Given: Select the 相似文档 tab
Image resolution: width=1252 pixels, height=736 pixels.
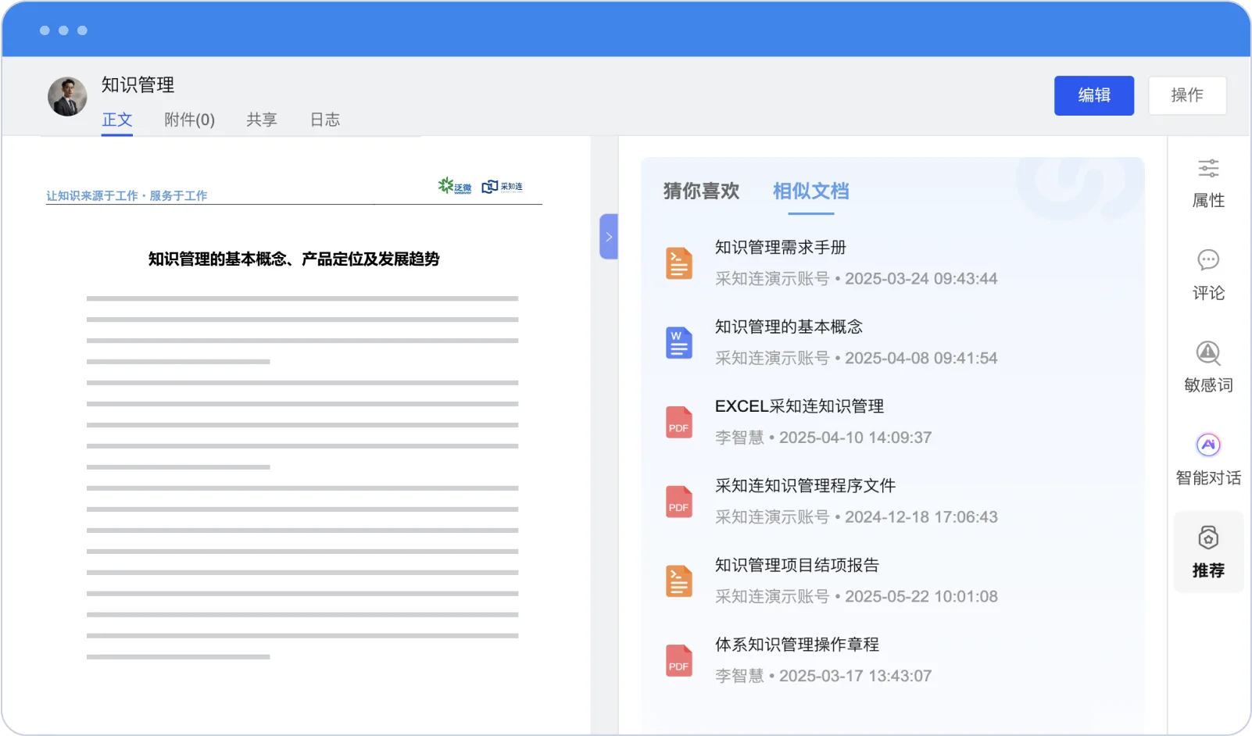Looking at the screenshot, I should (811, 191).
